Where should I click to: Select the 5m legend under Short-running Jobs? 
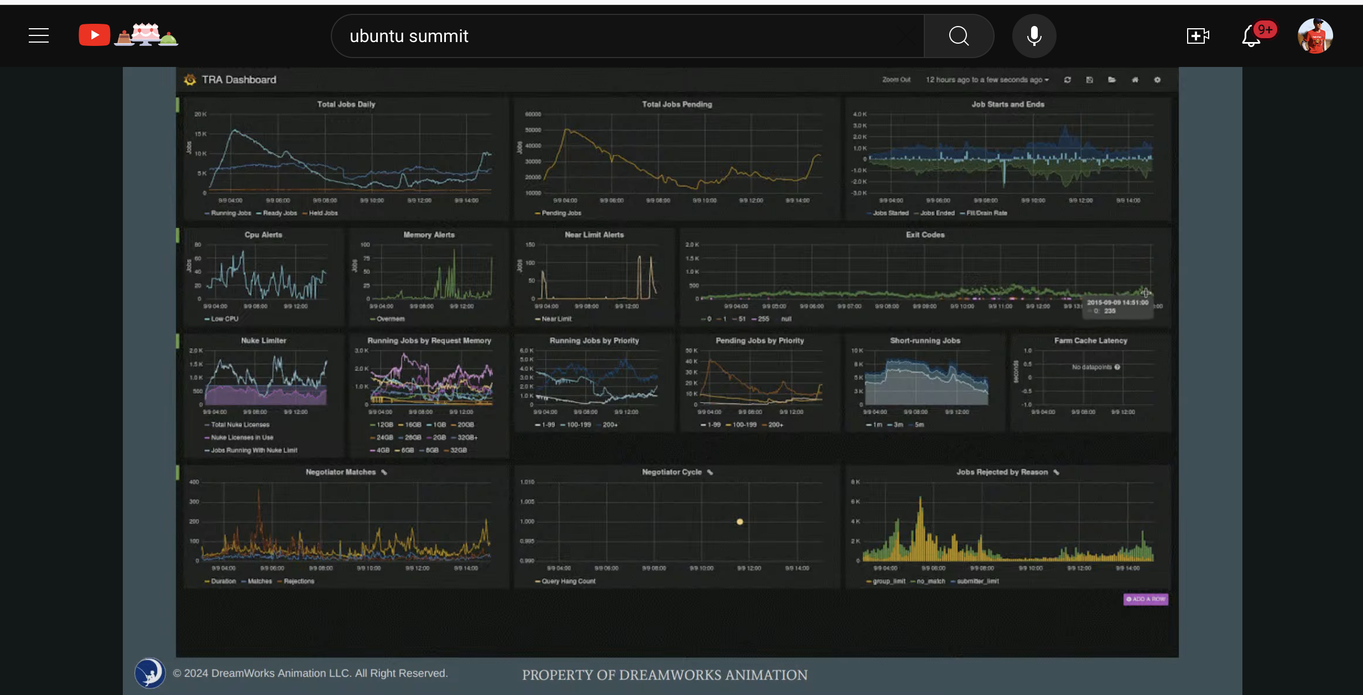916,424
